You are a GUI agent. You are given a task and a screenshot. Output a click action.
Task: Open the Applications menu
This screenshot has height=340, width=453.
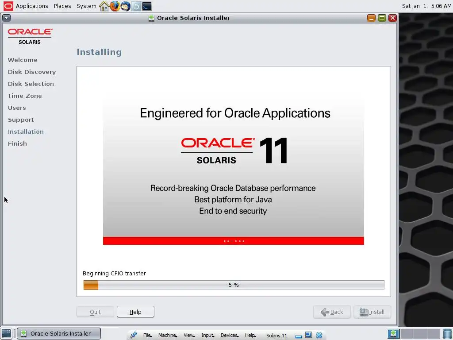pos(32,6)
